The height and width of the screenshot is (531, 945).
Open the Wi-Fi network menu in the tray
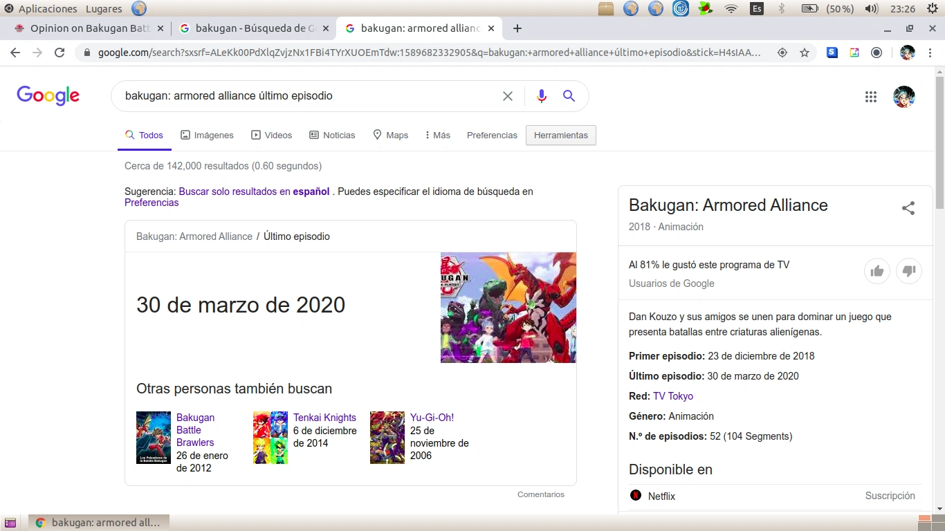pyautogui.click(x=731, y=9)
